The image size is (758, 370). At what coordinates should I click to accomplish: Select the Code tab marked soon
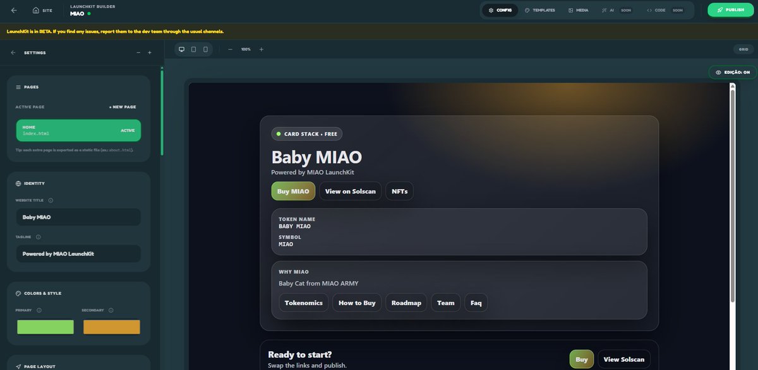pos(665,10)
